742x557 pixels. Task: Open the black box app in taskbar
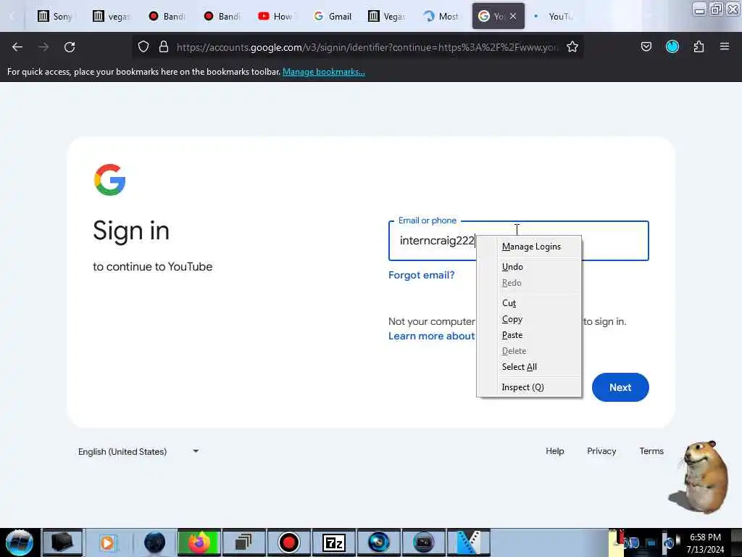(x=62, y=542)
